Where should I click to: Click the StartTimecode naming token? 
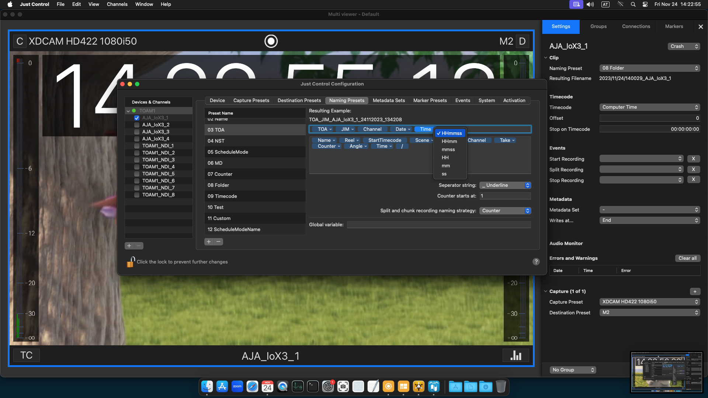(x=385, y=140)
